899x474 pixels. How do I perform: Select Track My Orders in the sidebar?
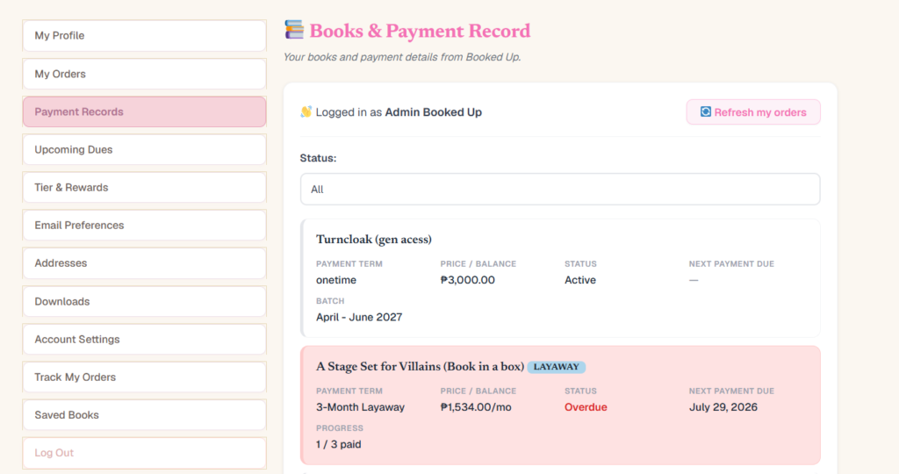click(145, 377)
